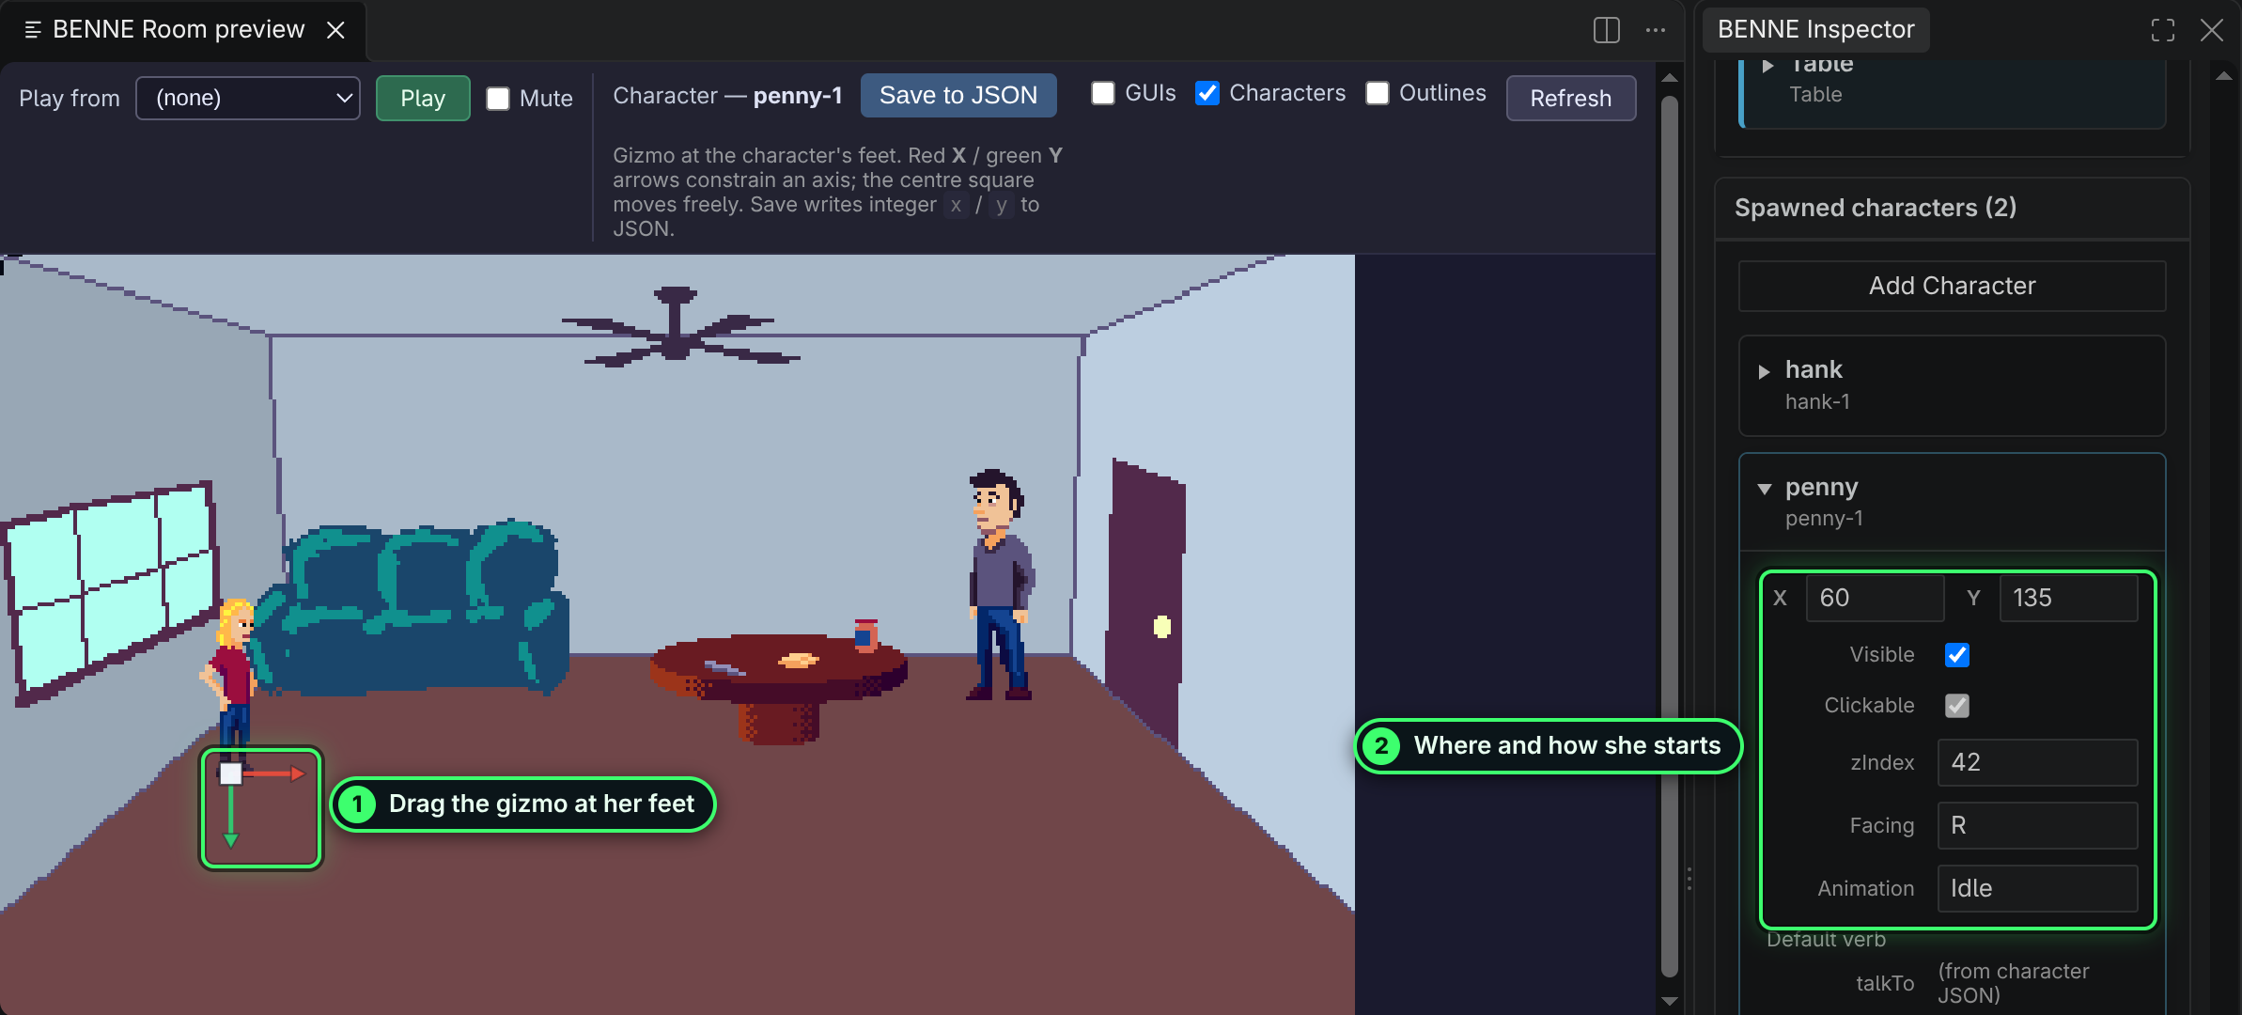
Task: Click the penny-1 id text
Action: [x=1824, y=519]
